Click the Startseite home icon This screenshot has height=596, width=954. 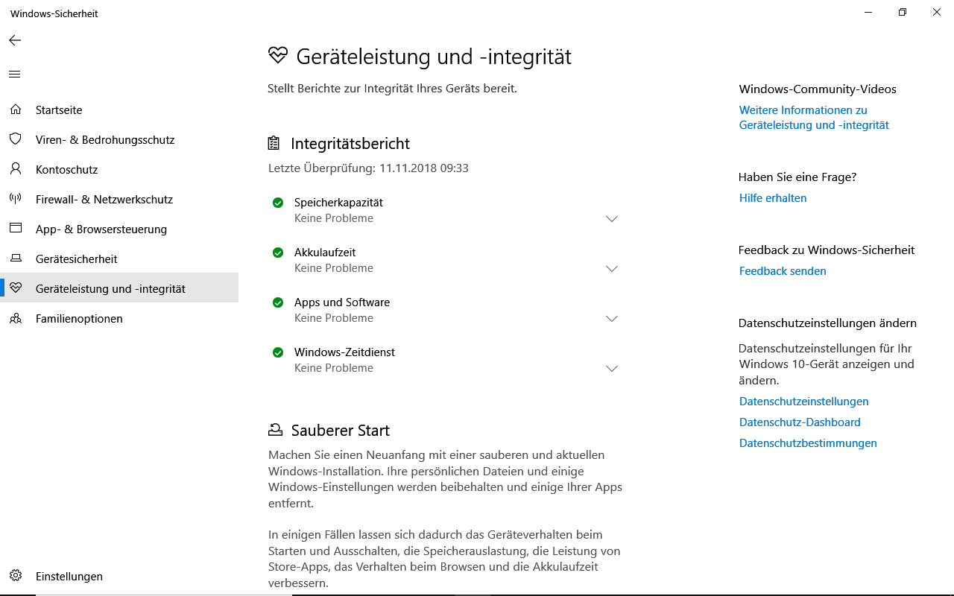(x=15, y=110)
